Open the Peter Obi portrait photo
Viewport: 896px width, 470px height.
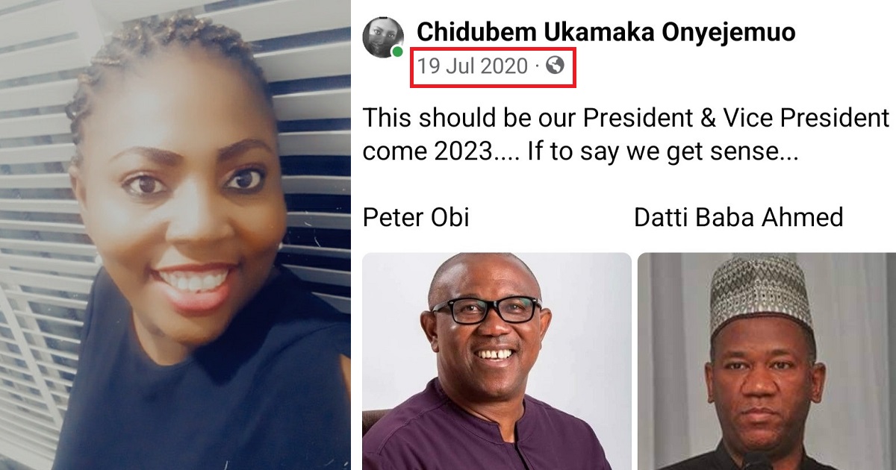click(x=497, y=361)
